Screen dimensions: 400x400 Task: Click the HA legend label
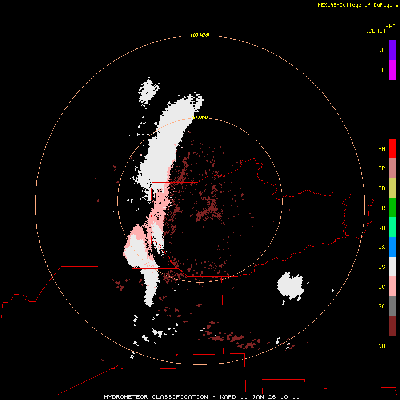(381, 149)
